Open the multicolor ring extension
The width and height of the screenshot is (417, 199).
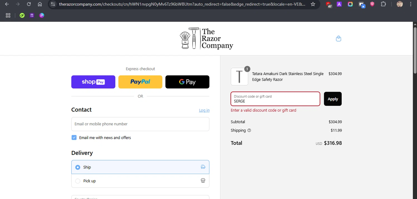coord(350,4)
